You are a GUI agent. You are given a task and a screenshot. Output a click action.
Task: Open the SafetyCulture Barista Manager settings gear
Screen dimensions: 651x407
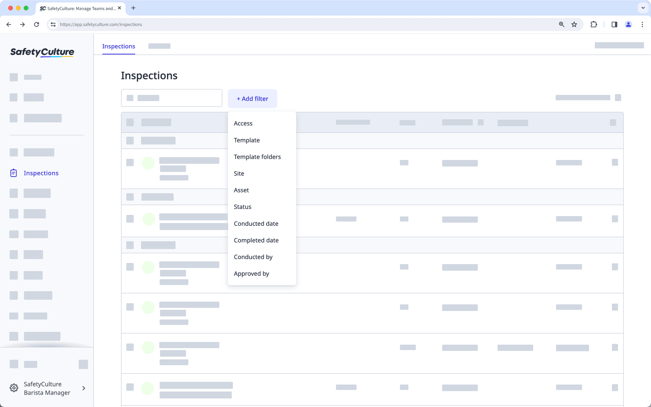[14, 388]
